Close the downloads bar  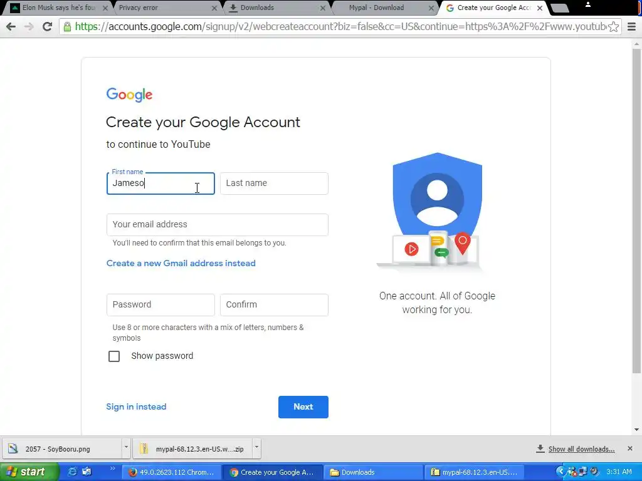629,448
